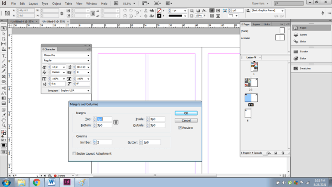Screen dimensions: 332x187
Task: Select the Ellipse tool
Action: tap(4, 82)
